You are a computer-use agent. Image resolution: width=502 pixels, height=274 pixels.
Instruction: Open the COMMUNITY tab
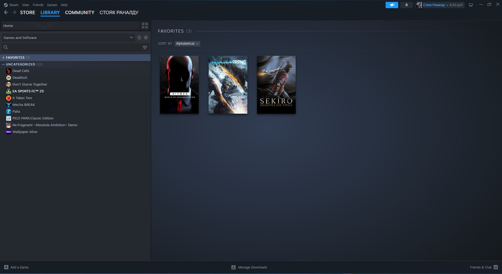coord(80,13)
